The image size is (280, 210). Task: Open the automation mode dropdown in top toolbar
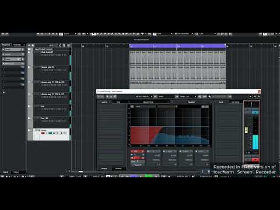(70, 34)
